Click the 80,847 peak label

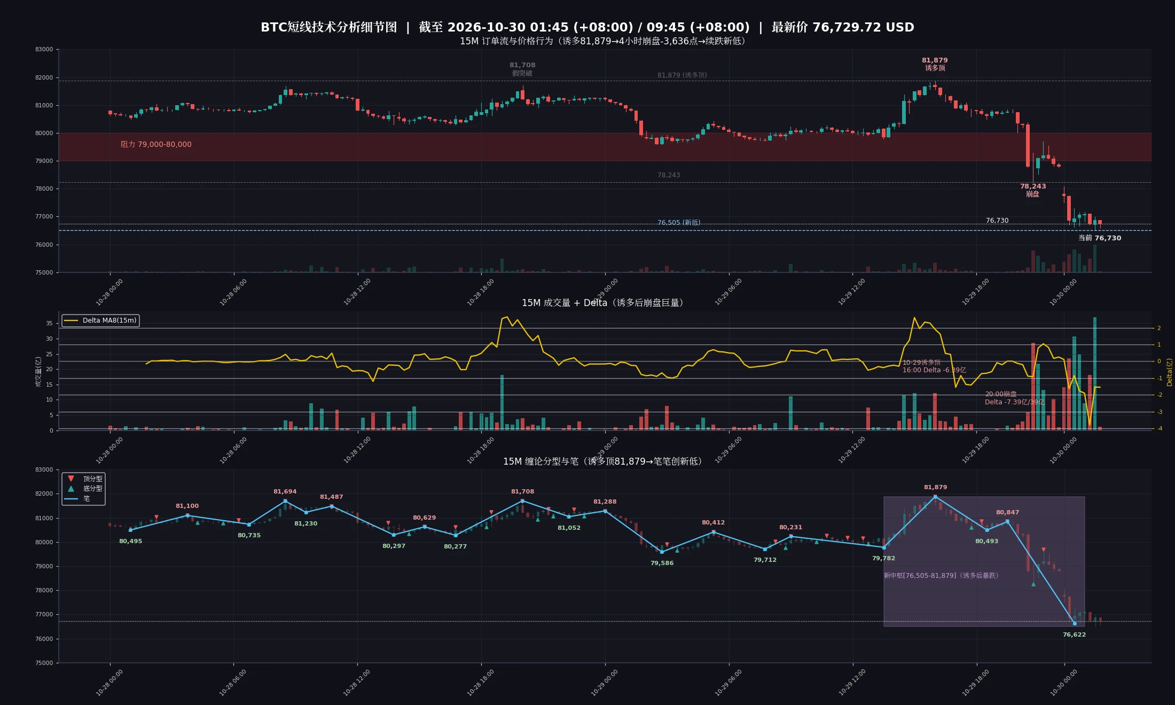[x=1007, y=512]
